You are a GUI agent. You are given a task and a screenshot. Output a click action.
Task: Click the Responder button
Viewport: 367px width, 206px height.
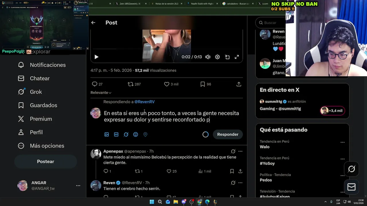tap(228, 134)
